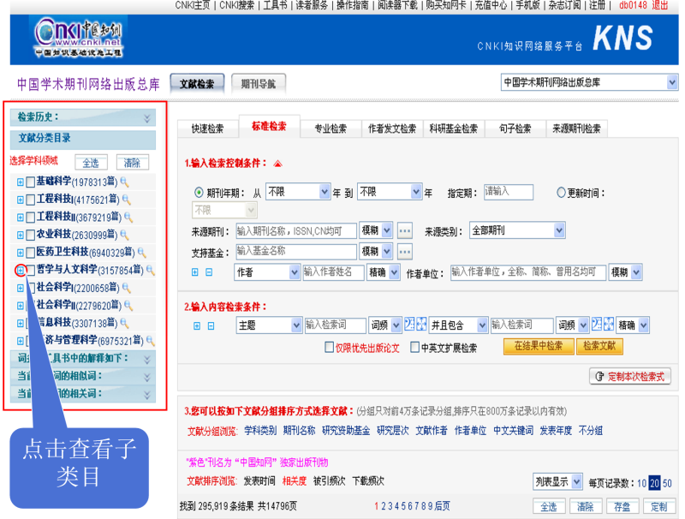Check the 农业科技 checkbox
685x519 pixels.
pyautogui.click(x=31, y=236)
